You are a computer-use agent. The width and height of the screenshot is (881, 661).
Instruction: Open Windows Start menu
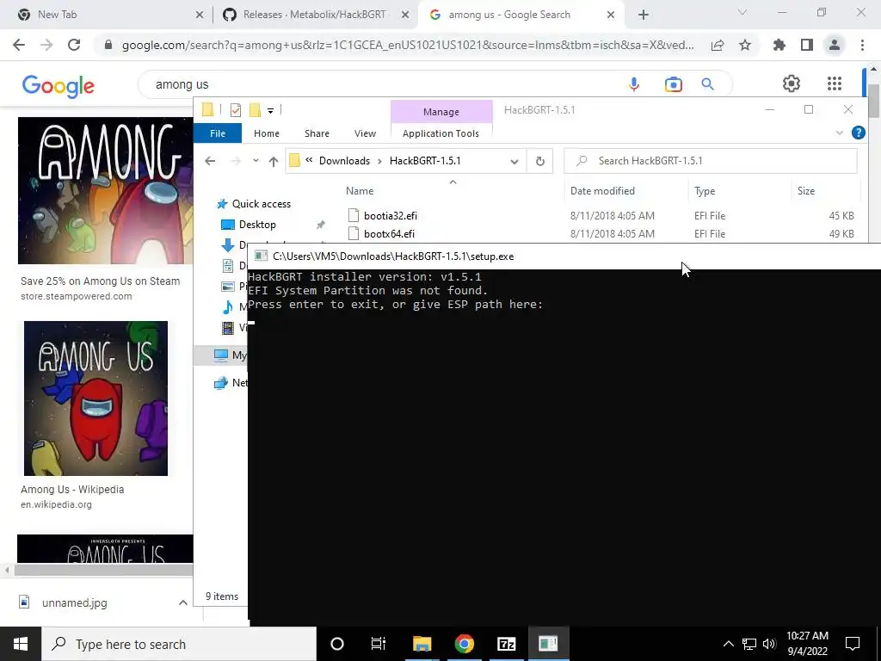point(21,644)
